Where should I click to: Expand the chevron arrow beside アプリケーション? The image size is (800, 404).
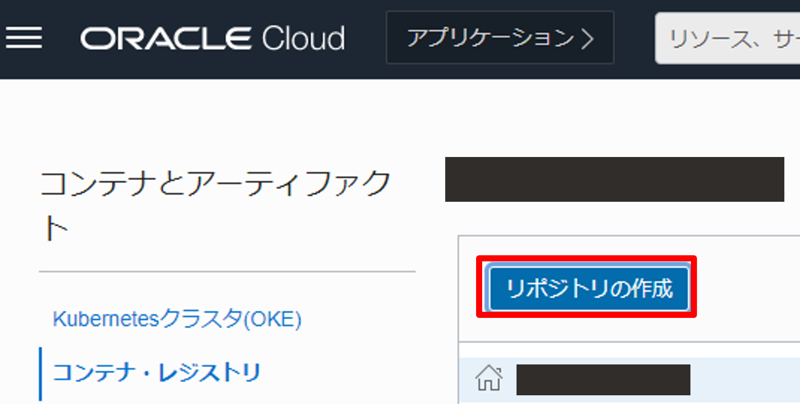pos(588,39)
